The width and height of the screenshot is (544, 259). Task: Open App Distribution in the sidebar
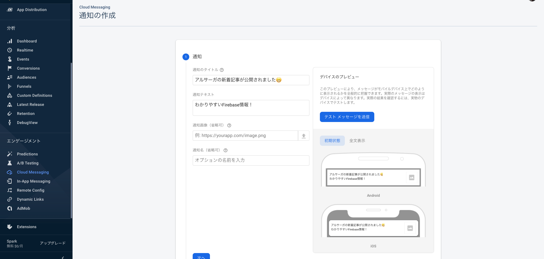32,10
